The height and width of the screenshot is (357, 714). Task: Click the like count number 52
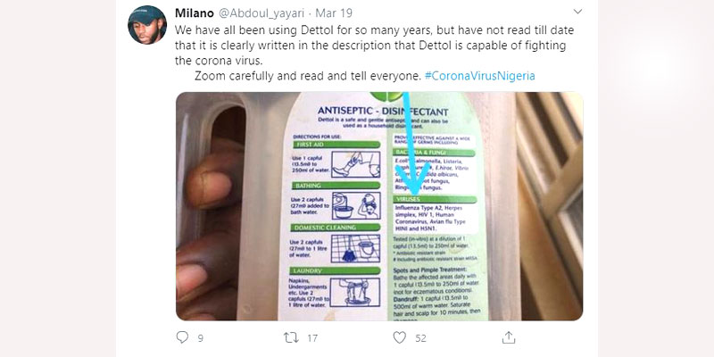coord(420,338)
